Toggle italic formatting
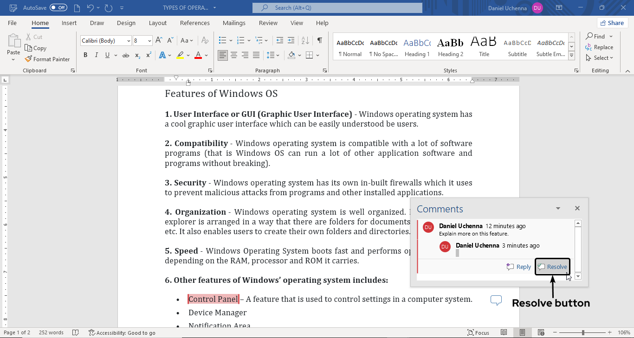This screenshot has height=338, width=634. tap(97, 55)
